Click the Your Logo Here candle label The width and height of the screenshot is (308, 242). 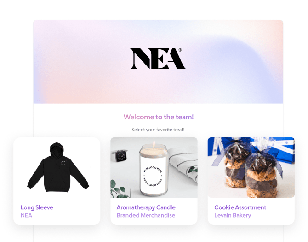pos(153,176)
